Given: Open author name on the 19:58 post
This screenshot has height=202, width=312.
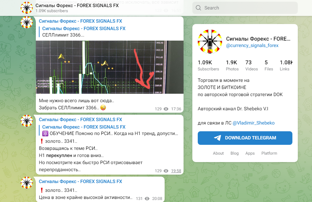Looking at the screenshot, I should 80,119.
